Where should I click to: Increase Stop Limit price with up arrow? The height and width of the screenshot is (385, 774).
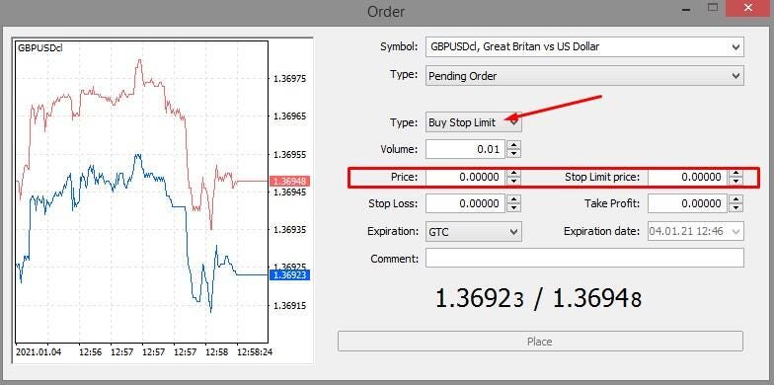[x=736, y=173]
